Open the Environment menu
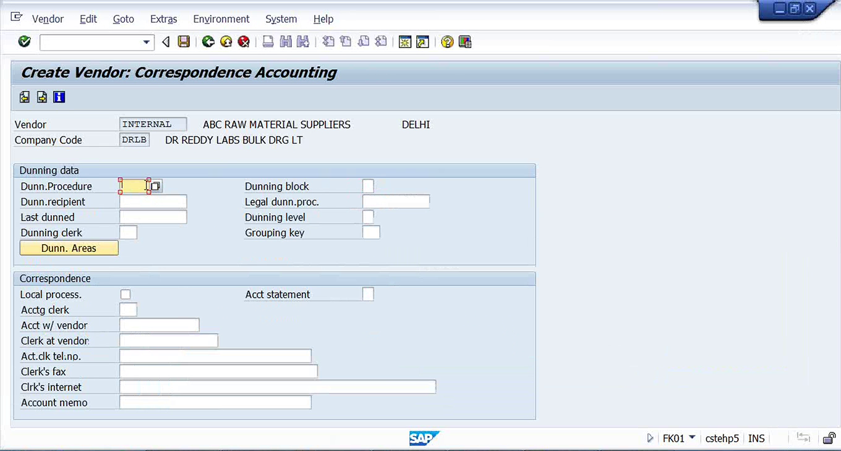The height and width of the screenshot is (451, 841). click(221, 19)
